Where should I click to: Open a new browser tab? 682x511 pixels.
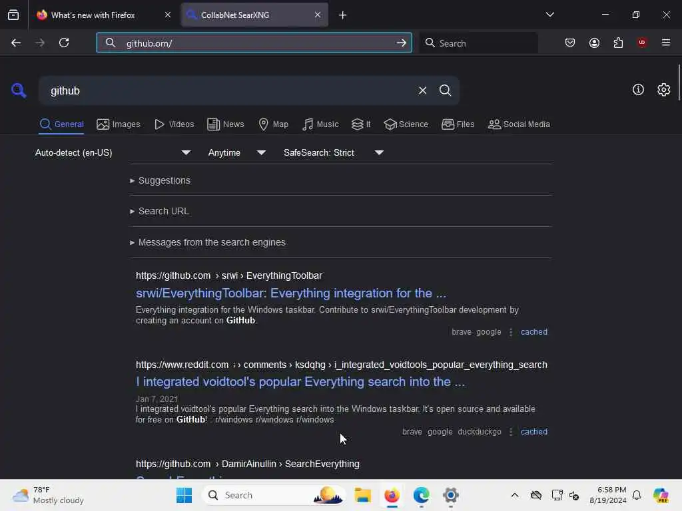tap(342, 15)
